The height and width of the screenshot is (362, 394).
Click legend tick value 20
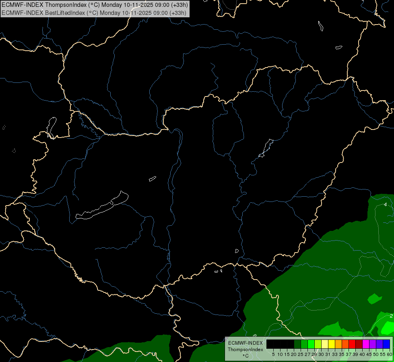[x=294, y=354]
